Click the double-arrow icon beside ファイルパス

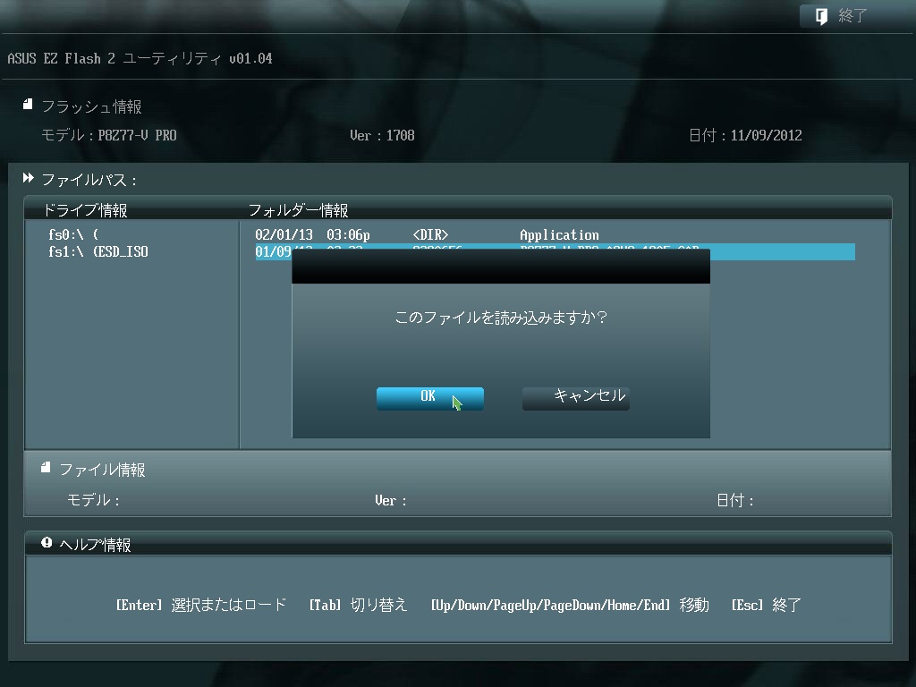point(28,177)
